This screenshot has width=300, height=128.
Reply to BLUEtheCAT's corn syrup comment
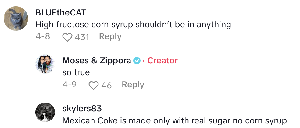click(x=110, y=37)
